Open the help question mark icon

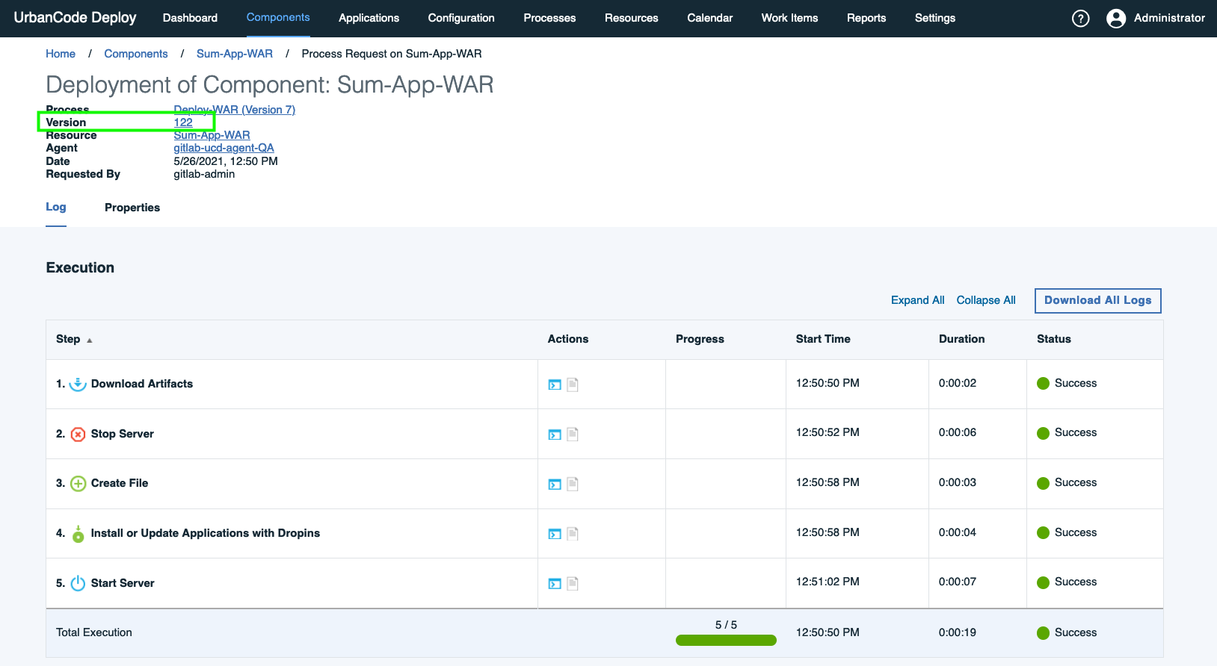(x=1080, y=19)
